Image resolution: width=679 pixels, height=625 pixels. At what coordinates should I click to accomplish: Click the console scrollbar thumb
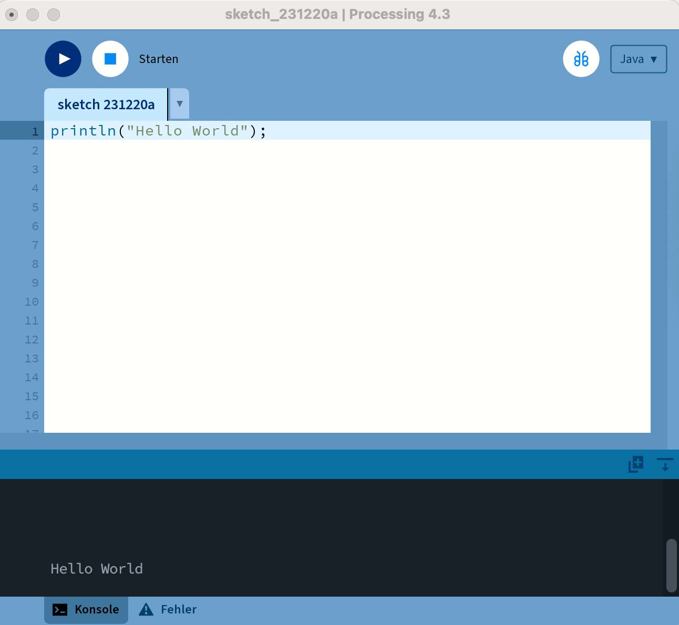pos(671,566)
